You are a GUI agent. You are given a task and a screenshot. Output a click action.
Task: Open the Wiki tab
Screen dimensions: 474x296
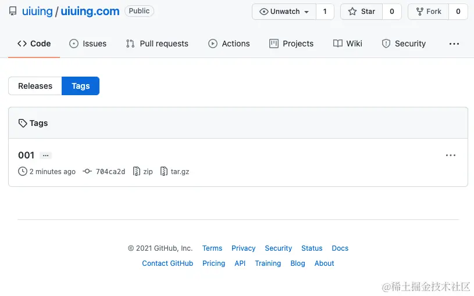[x=348, y=44]
